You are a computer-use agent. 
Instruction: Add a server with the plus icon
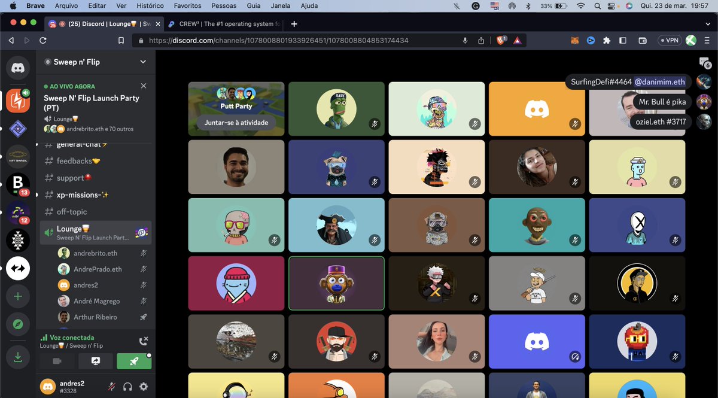(18, 296)
